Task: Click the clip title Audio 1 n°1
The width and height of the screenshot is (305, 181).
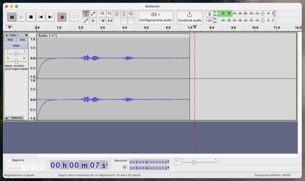Action: 47,35
